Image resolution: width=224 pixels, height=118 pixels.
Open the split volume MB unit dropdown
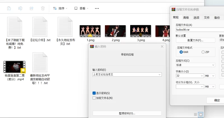pyautogui.click(x=210, y=87)
